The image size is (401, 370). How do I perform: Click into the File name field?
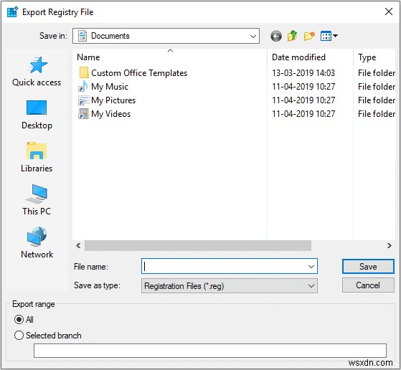coord(230,266)
